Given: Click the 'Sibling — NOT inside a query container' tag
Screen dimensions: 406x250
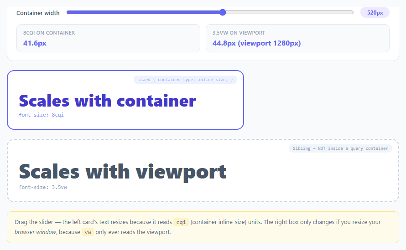Looking at the screenshot, I should click(x=340, y=148).
